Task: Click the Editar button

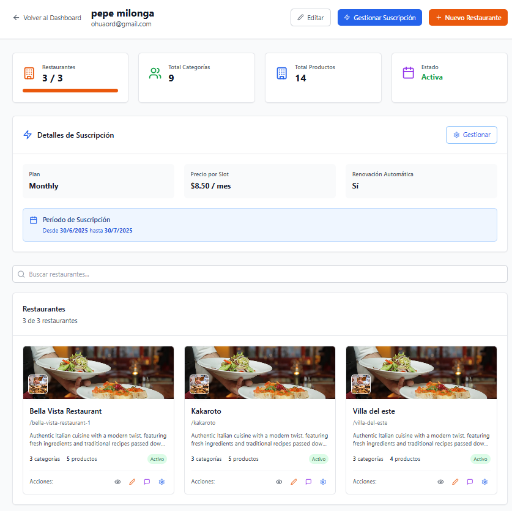Action: 311,18
